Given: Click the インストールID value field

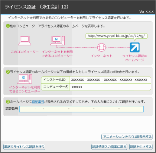Looking at the screenshot, I should [110, 80].
